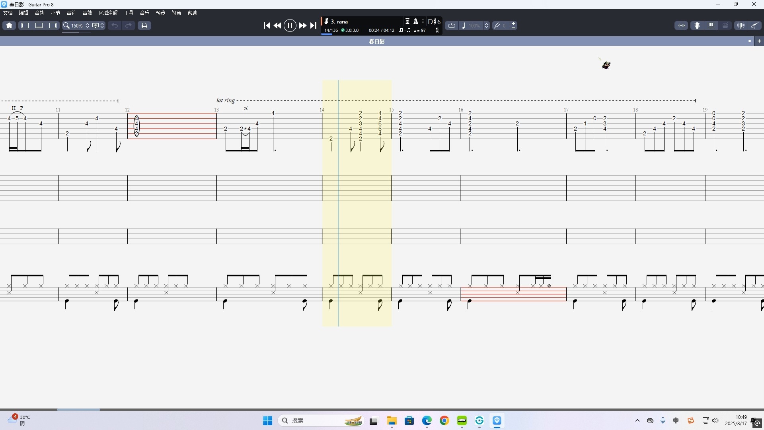Print the score with printer icon
Screen dimensions: 764x430
click(x=144, y=25)
